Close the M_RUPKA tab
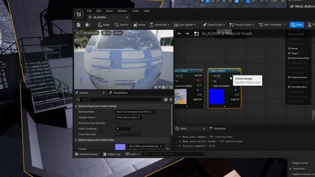The height and width of the screenshot is (177, 315). (x=127, y=18)
